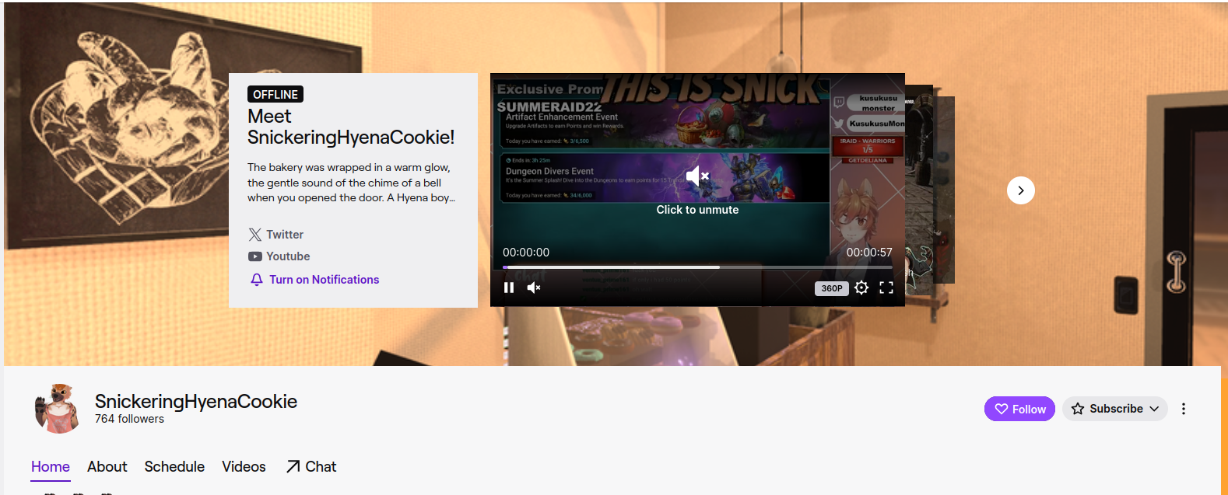Open the Schedule tab
Image resolution: width=1228 pixels, height=495 pixels.
pos(174,467)
